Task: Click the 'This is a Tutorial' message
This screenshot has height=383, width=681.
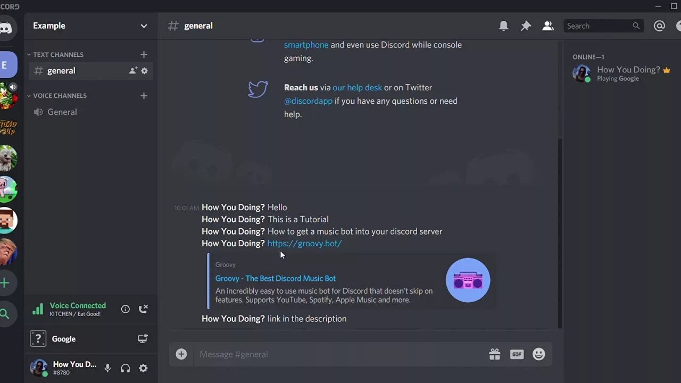Action: coord(298,219)
